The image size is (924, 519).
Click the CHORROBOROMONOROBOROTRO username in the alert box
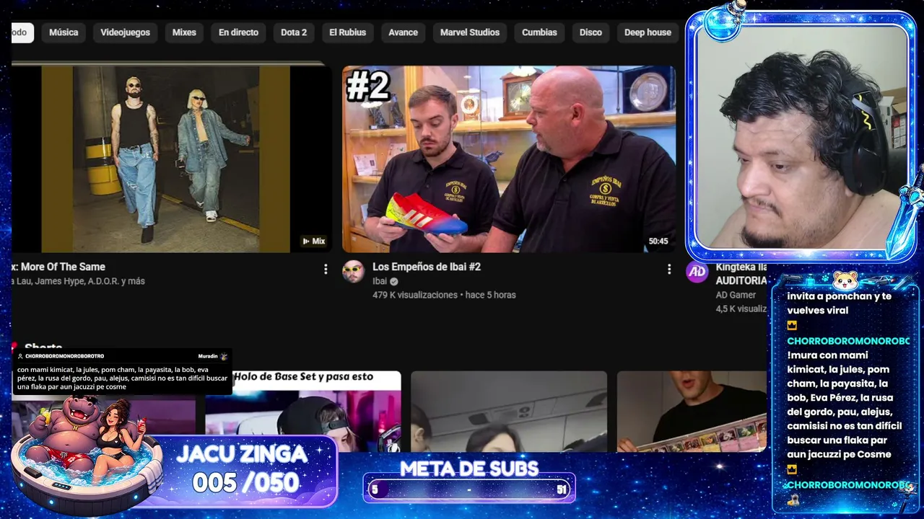tap(65, 356)
